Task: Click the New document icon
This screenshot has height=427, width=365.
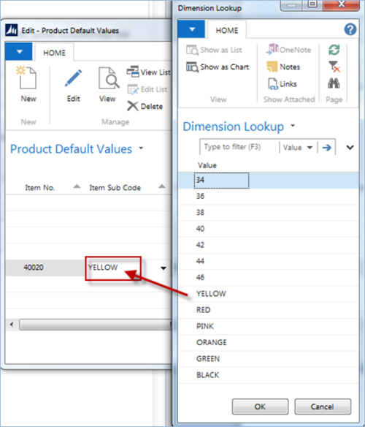Action: [27, 78]
